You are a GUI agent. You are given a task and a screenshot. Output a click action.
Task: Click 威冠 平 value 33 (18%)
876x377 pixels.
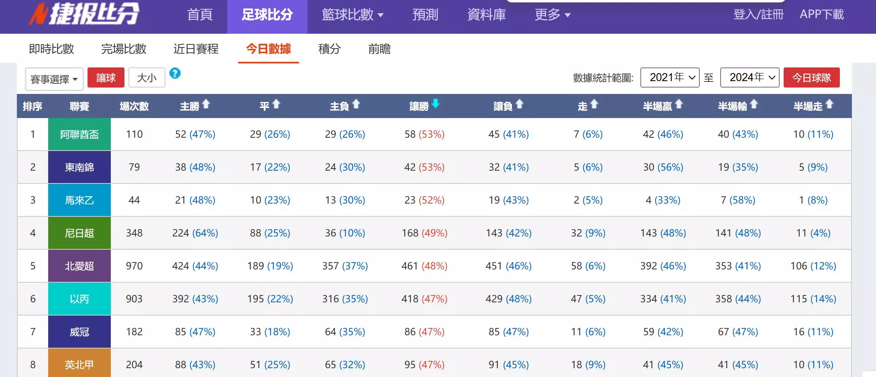[270, 332]
